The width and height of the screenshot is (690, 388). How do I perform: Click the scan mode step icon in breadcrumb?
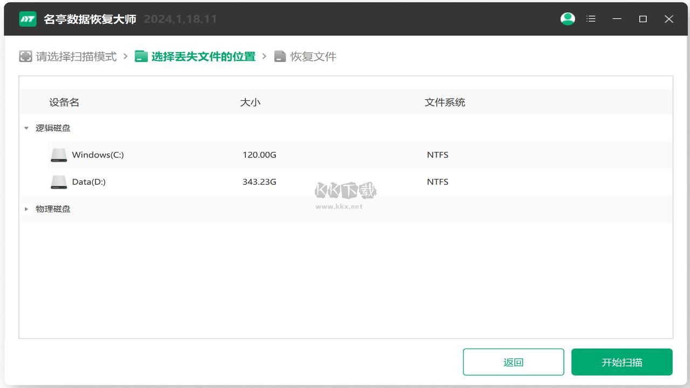point(25,56)
